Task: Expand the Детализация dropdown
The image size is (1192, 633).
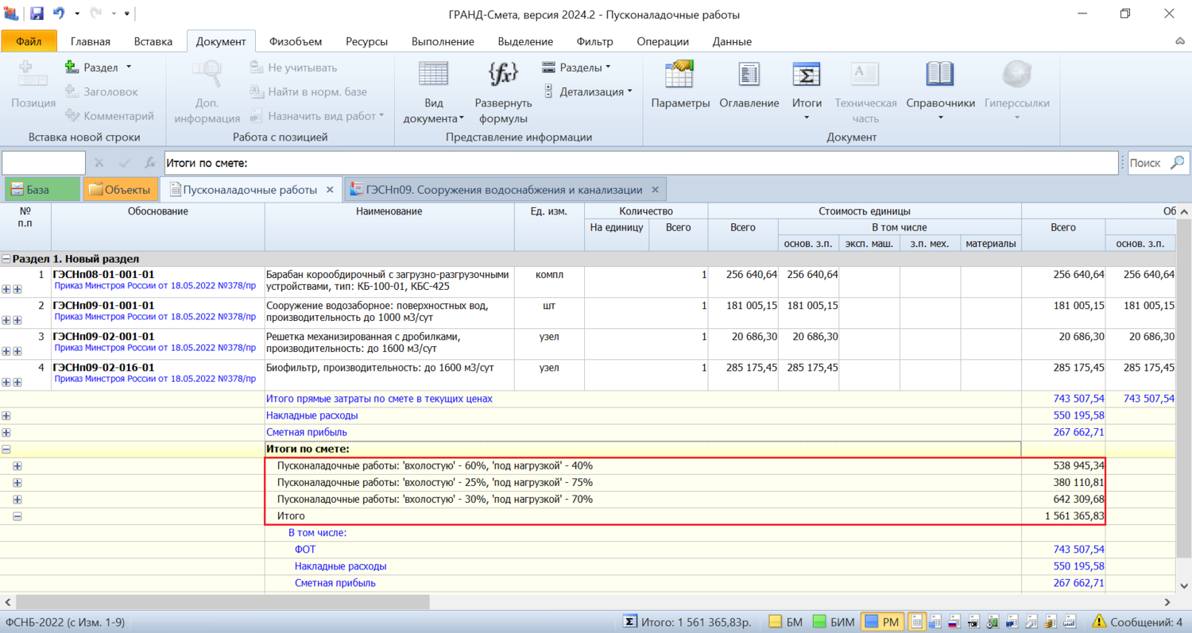Action: (x=588, y=91)
